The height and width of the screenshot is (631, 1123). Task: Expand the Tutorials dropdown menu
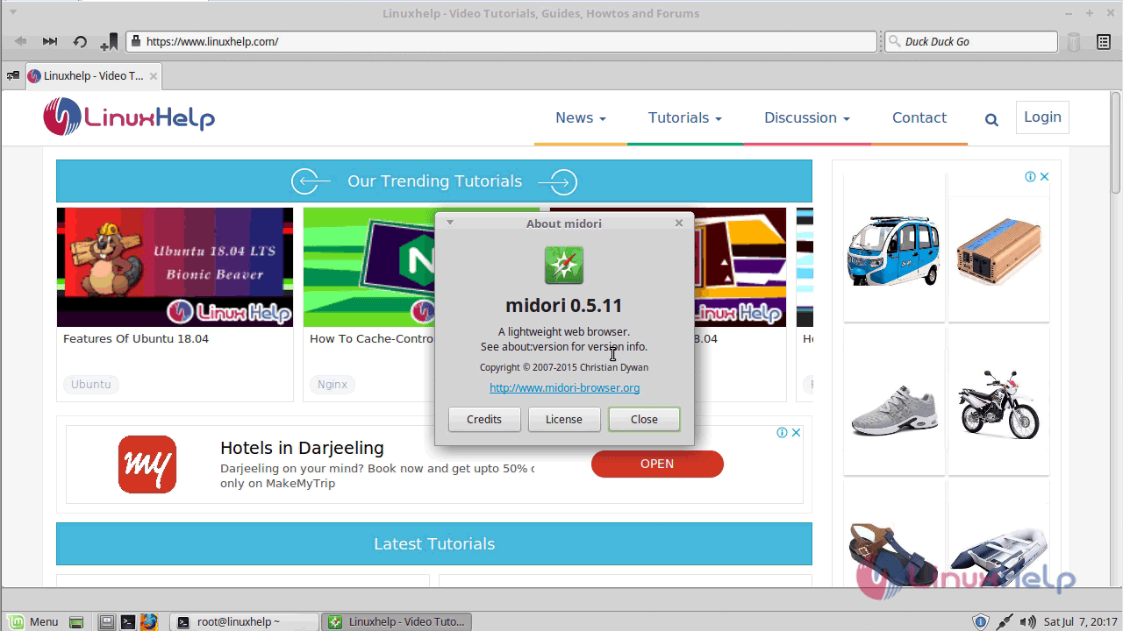pyautogui.click(x=684, y=118)
